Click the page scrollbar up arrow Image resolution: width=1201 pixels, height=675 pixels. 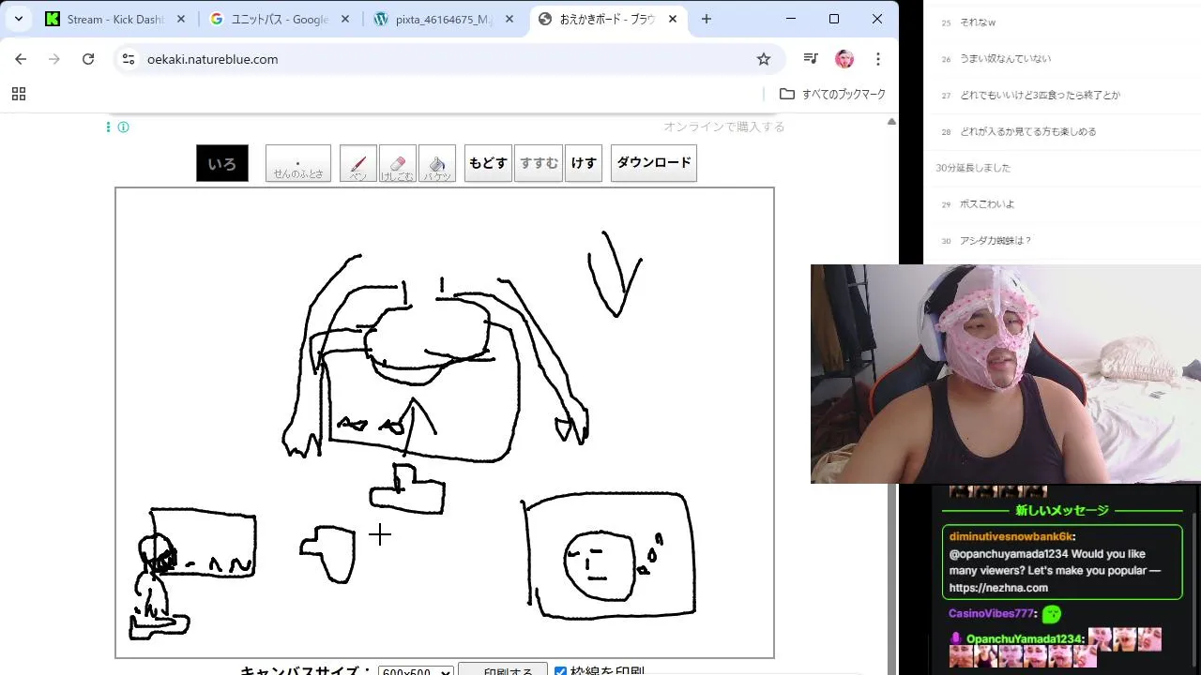tap(891, 122)
